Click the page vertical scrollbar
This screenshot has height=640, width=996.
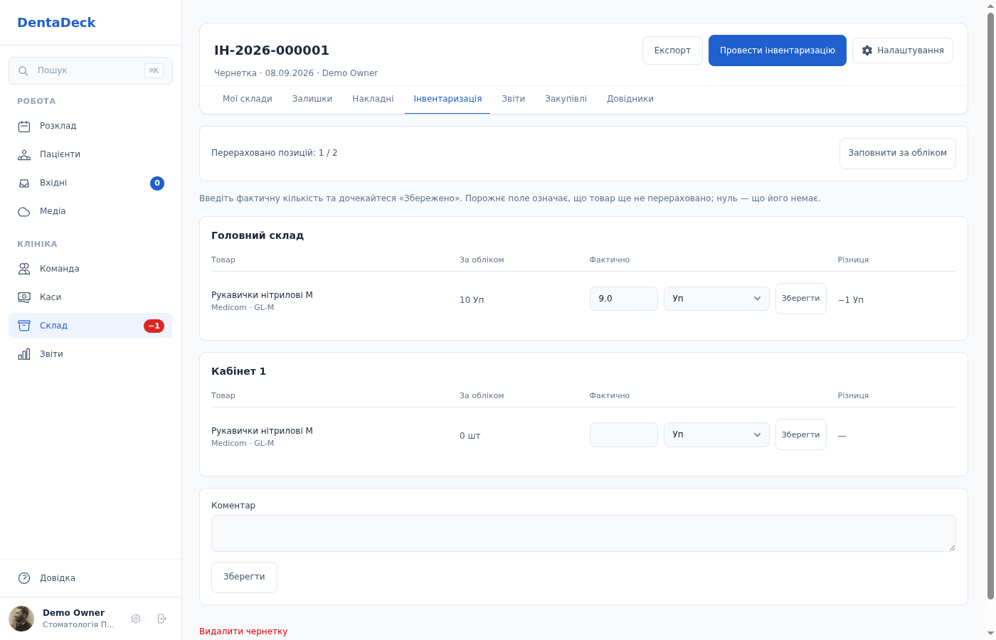point(990,306)
